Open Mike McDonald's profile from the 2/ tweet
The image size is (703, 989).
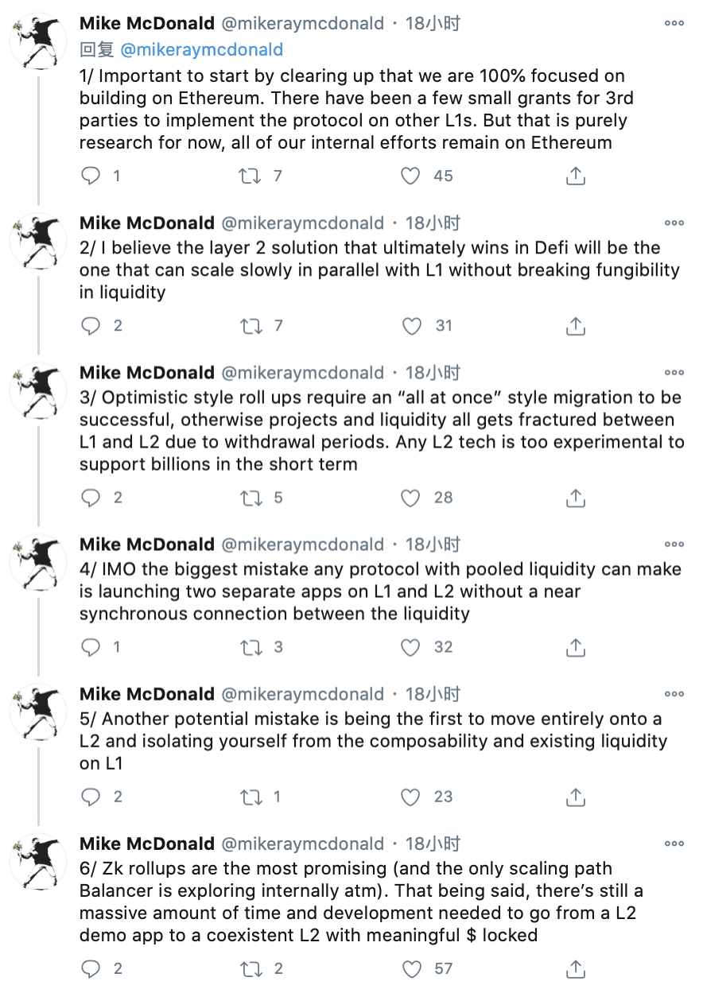pos(147,223)
